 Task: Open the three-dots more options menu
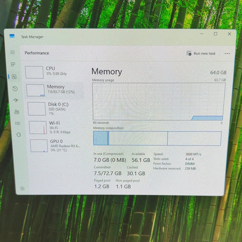[x=227, y=54]
